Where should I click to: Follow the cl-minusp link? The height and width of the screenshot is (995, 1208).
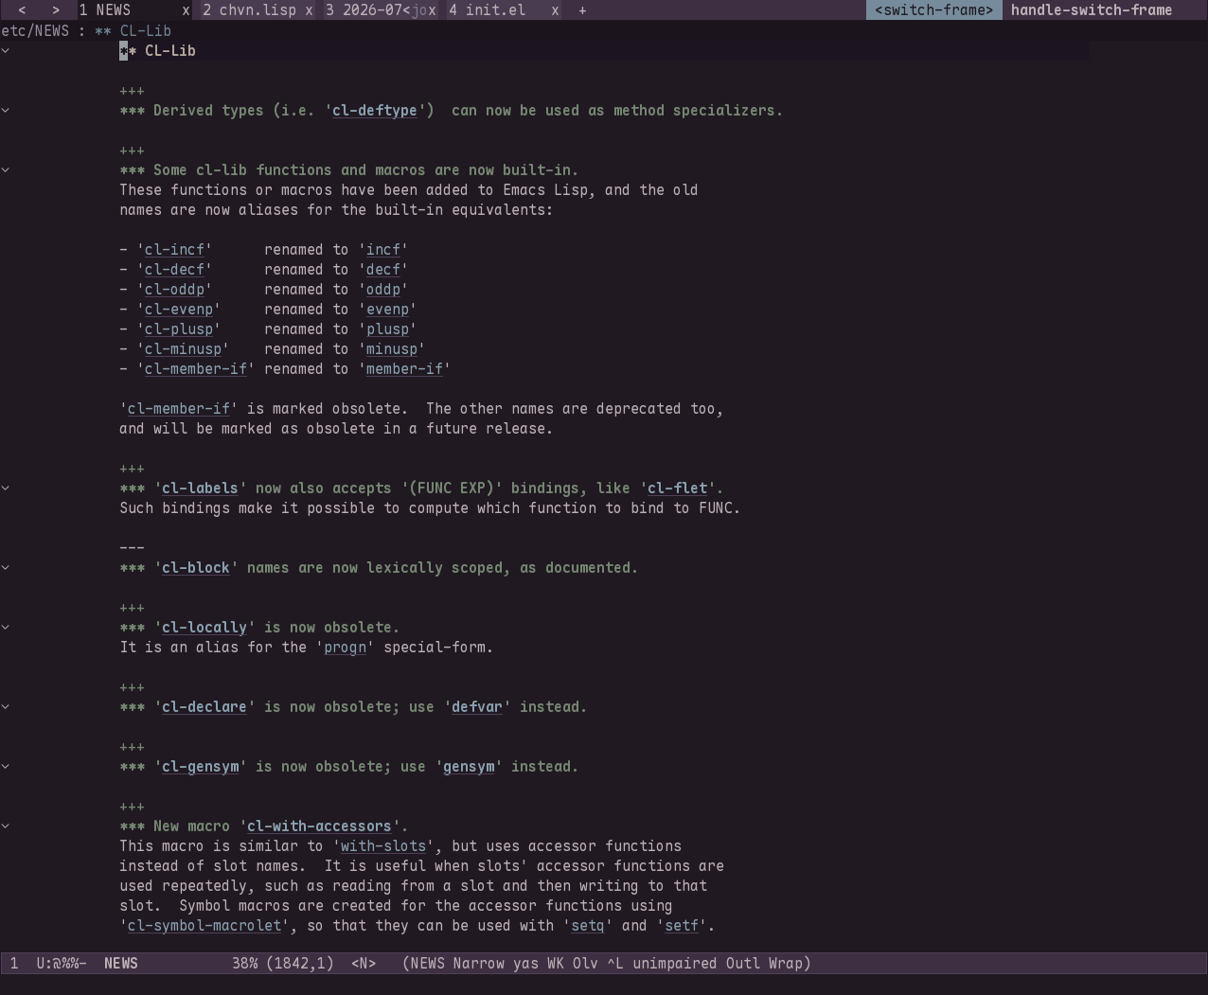pos(183,349)
